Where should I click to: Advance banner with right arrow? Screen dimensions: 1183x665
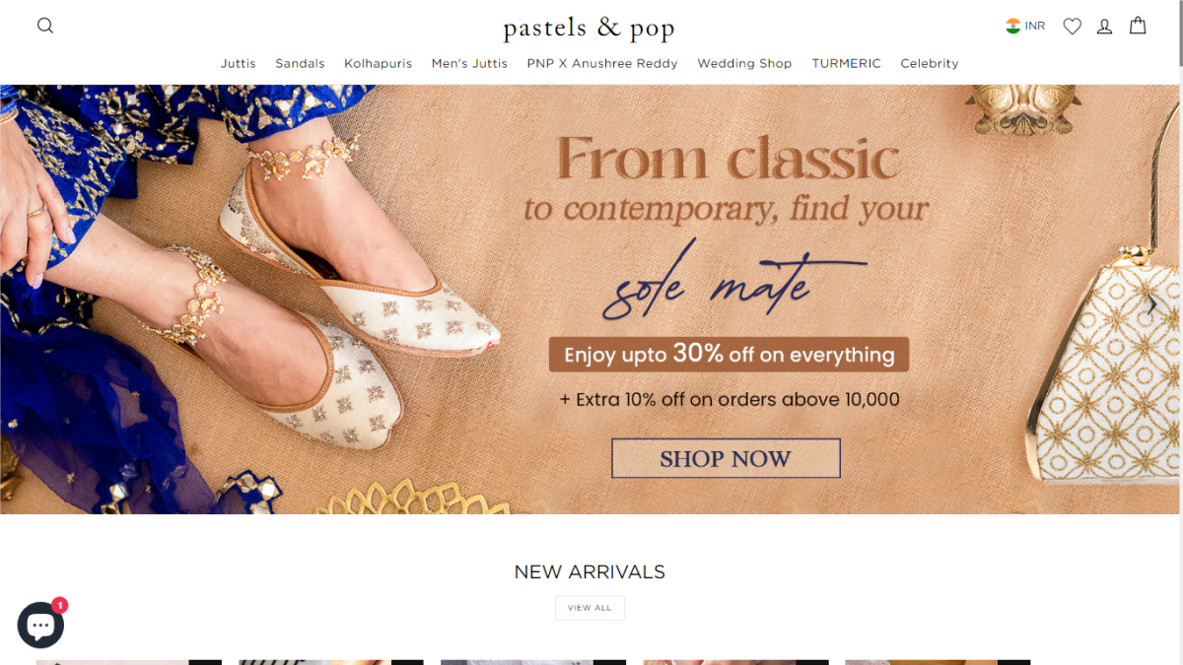1151,305
